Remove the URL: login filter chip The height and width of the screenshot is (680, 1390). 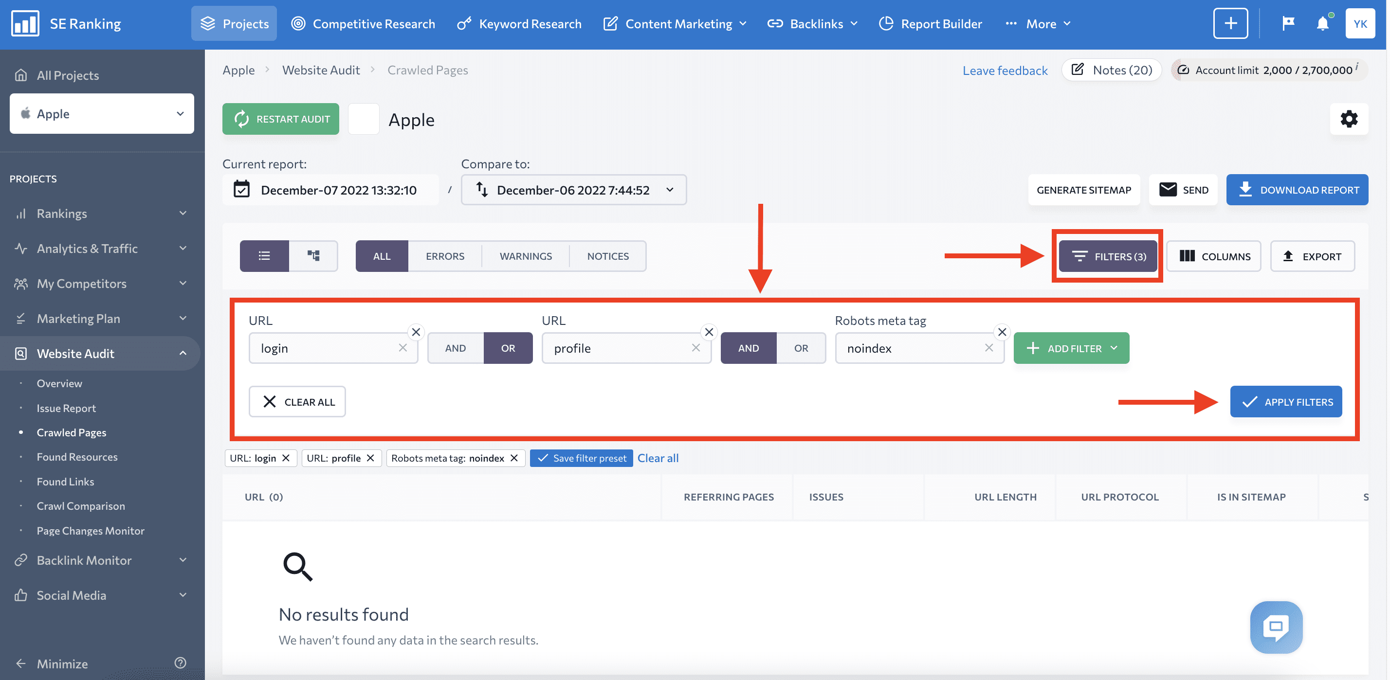[x=286, y=458]
